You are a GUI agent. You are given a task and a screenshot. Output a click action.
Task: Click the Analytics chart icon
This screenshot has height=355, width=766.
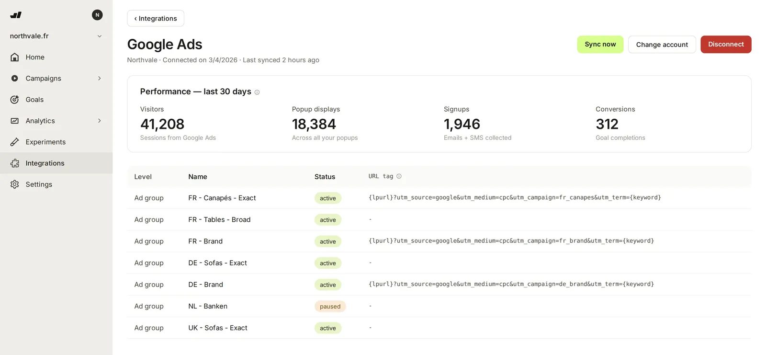pos(15,121)
